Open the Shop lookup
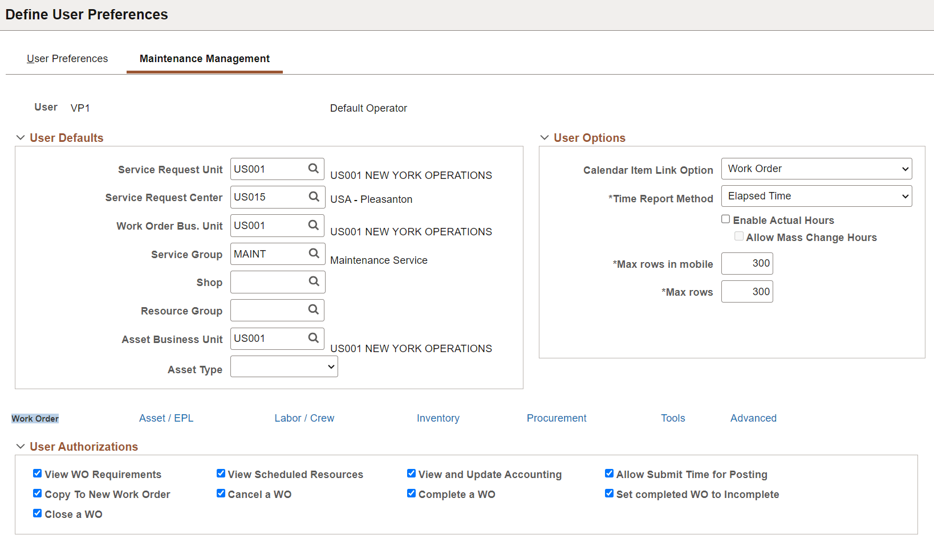934x543 pixels. 314,281
